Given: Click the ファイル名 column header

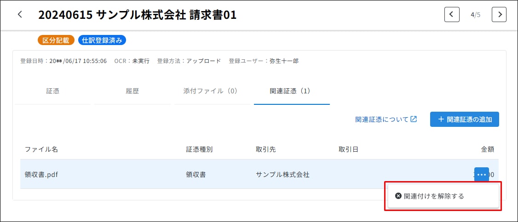Looking at the screenshot, I should point(41,149).
